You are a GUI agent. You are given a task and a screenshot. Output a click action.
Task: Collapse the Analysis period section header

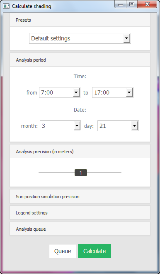click(x=80, y=60)
